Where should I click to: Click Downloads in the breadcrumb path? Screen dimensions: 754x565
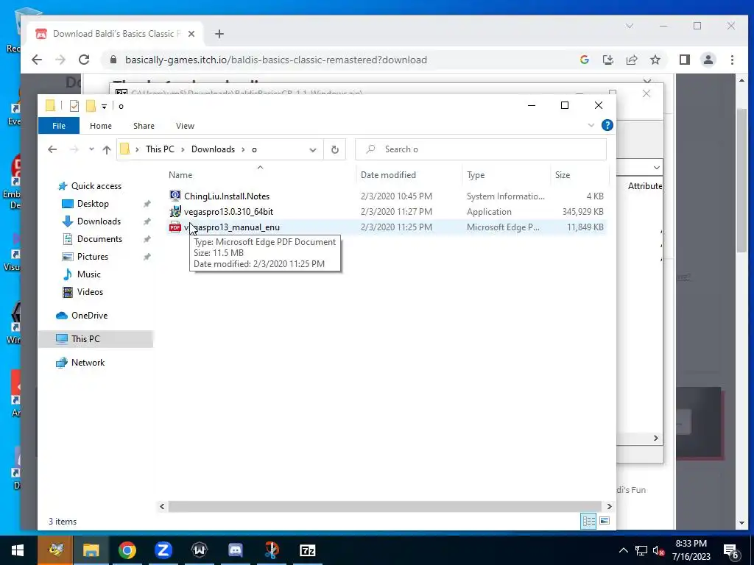tap(213, 149)
